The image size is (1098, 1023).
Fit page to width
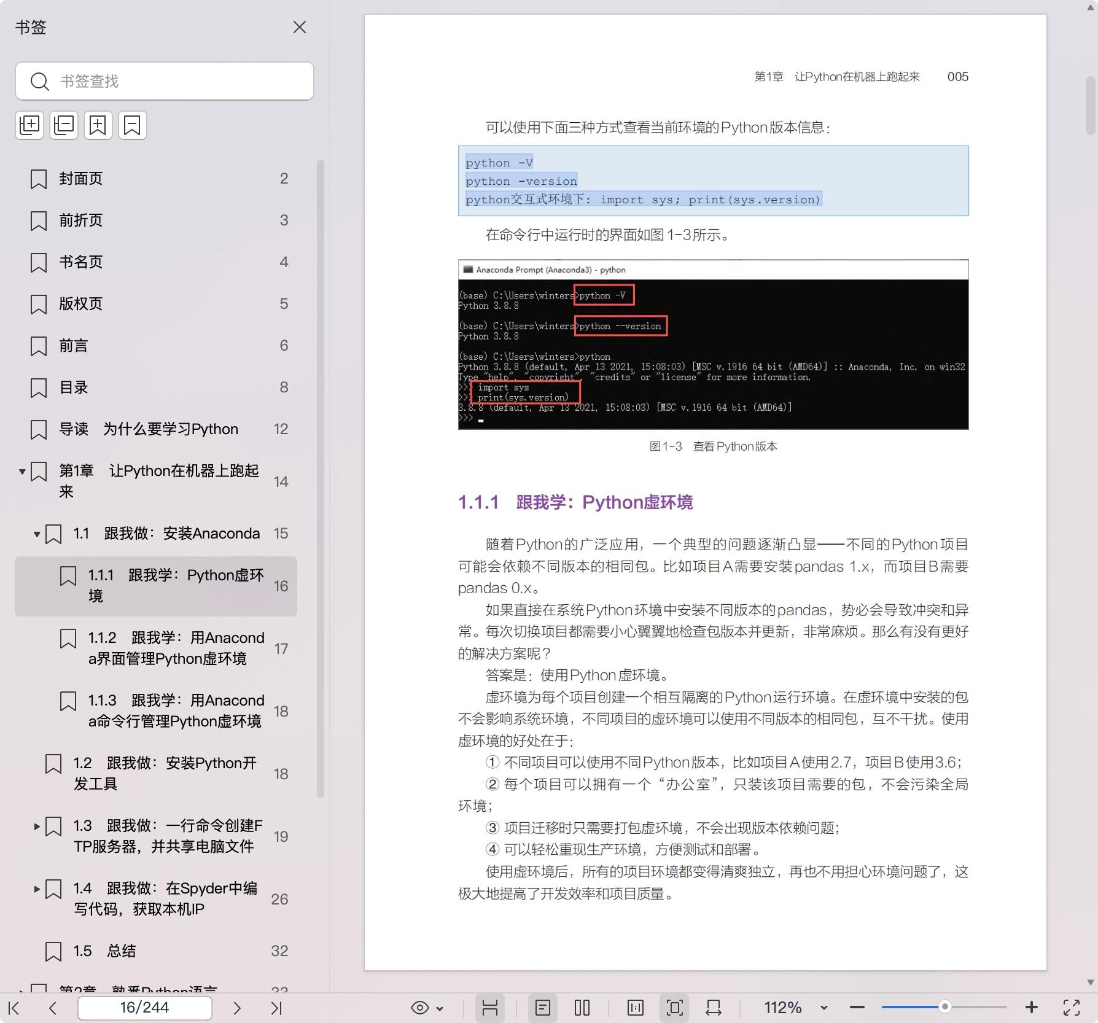click(x=714, y=1008)
